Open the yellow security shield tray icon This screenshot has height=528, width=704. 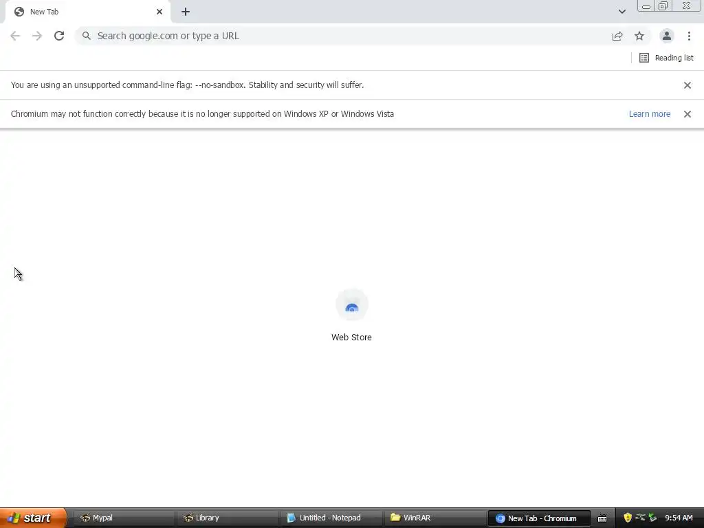[x=628, y=518]
